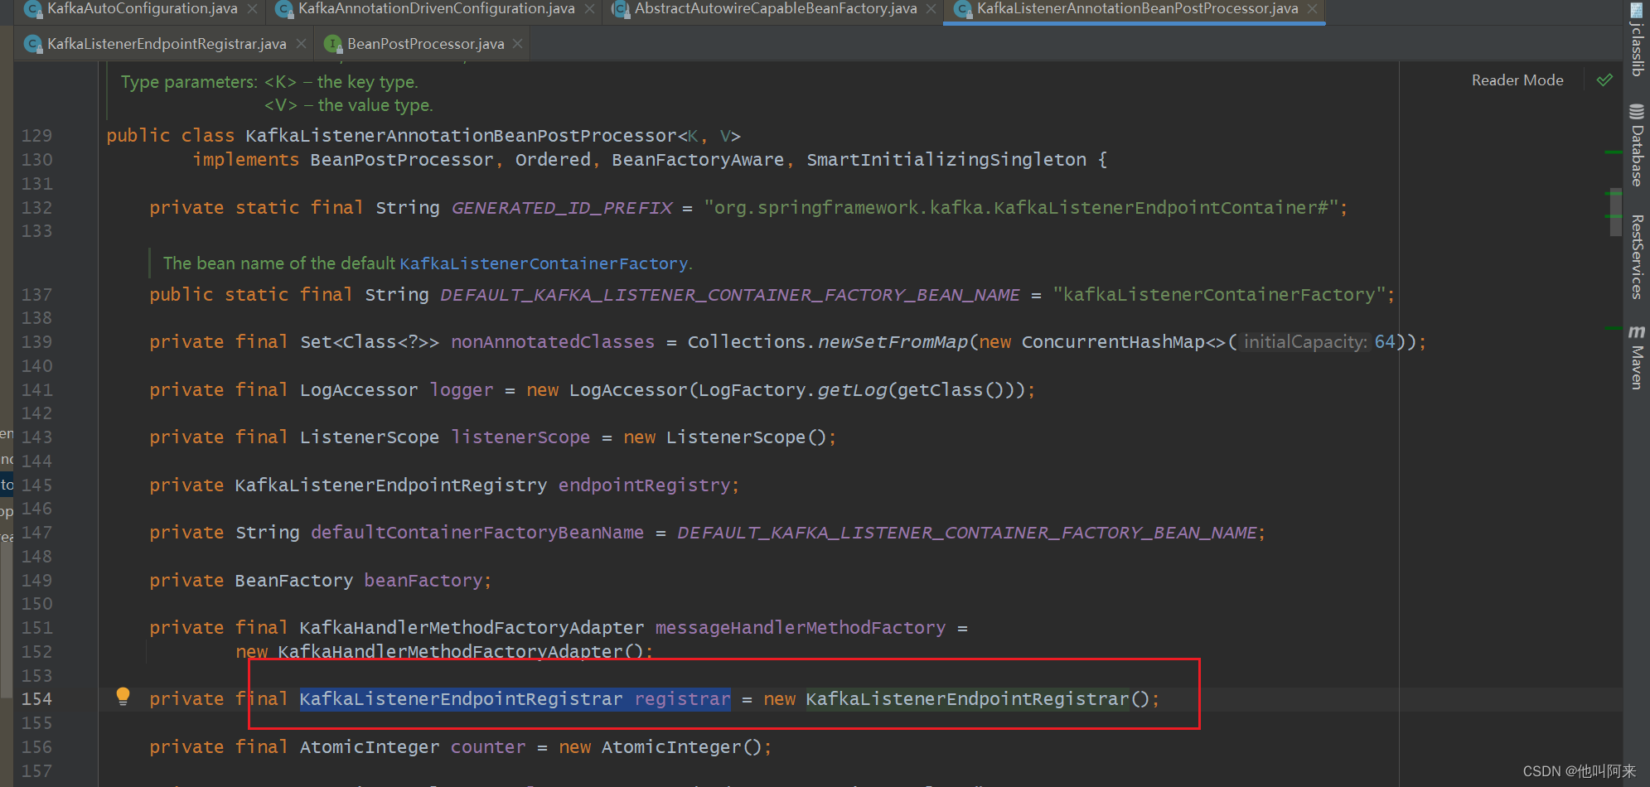This screenshot has width=1650, height=787.
Task: Switch to KafkaAutoConfiguration.java tab
Action: coord(142,8)
